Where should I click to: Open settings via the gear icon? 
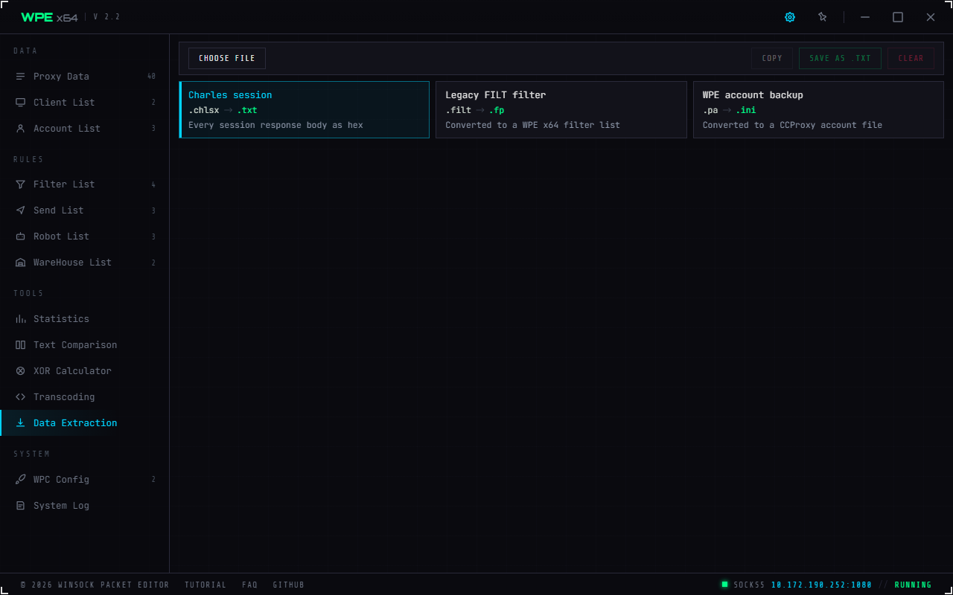pos(790,17)
